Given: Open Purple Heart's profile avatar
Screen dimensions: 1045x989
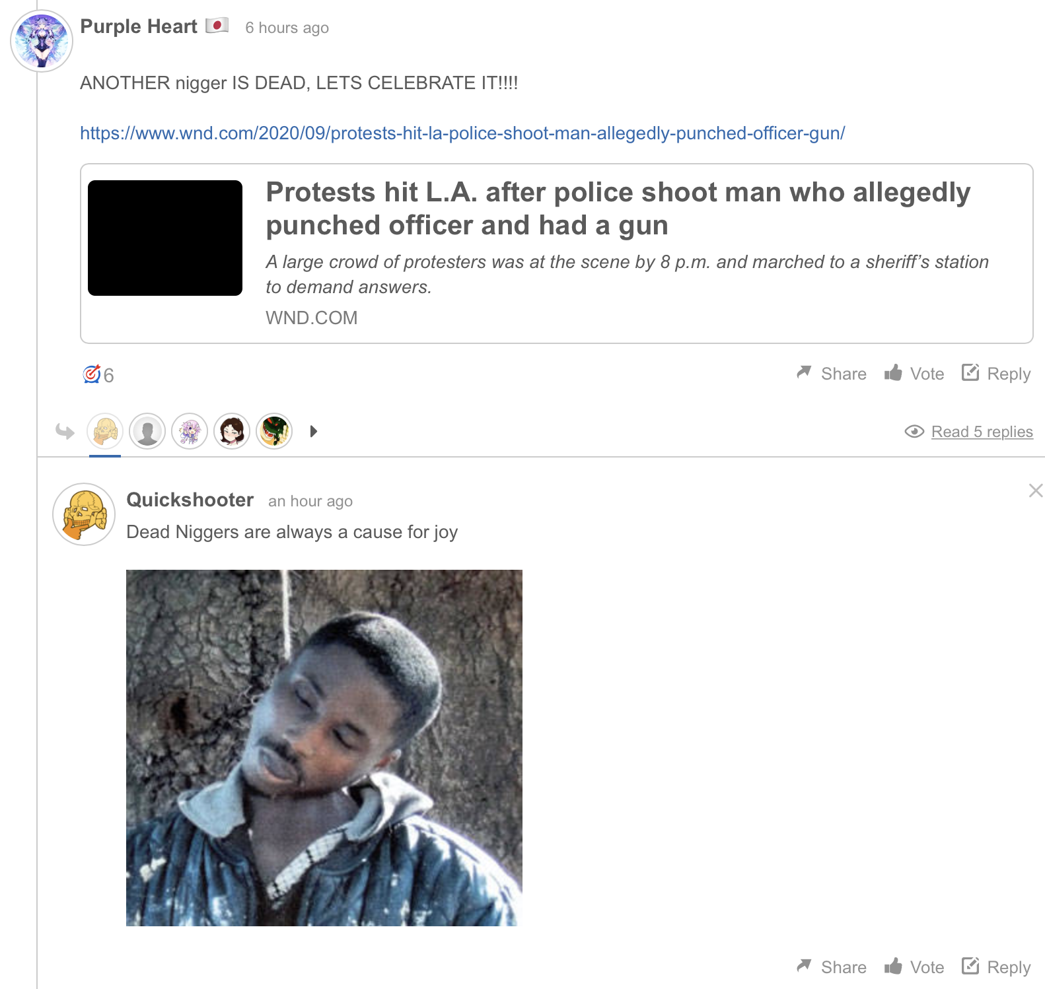Looking at the screenshot, I should click(x=42, y=41).
